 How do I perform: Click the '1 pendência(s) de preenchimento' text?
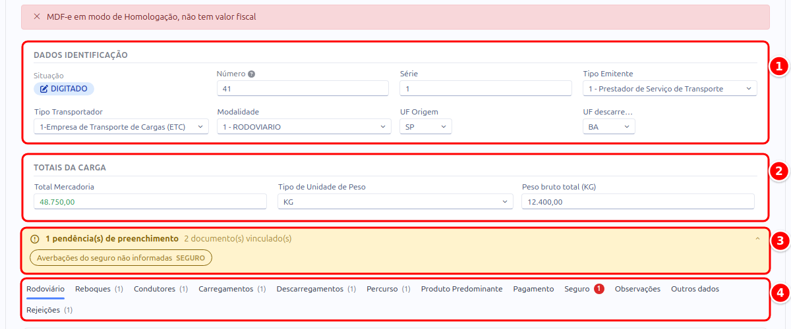(x=112, y=239)
